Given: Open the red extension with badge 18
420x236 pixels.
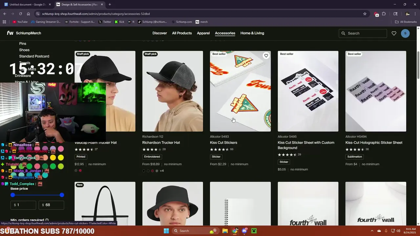Looking at the screenshot, I should point(376,14).
